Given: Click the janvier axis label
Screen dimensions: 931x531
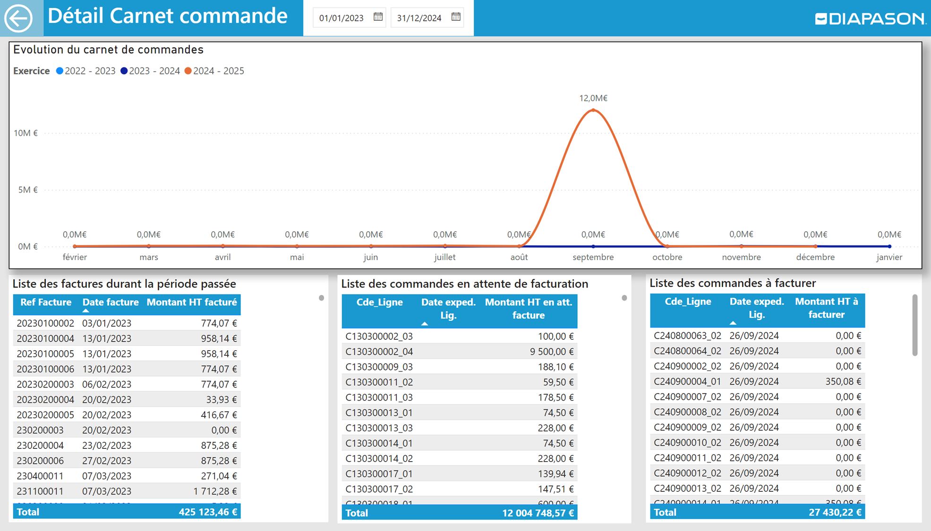Looking at the screenshot, I should tap(889, 257).
